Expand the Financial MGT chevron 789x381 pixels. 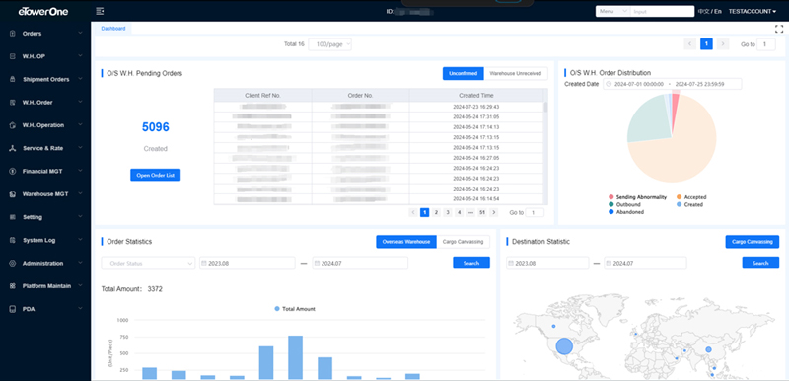(x=81, y=171)
